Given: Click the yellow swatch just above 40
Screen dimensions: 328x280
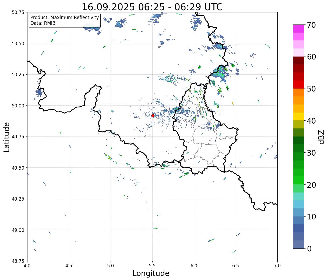Looking at the screenshot, I should [x=298, y=116].
